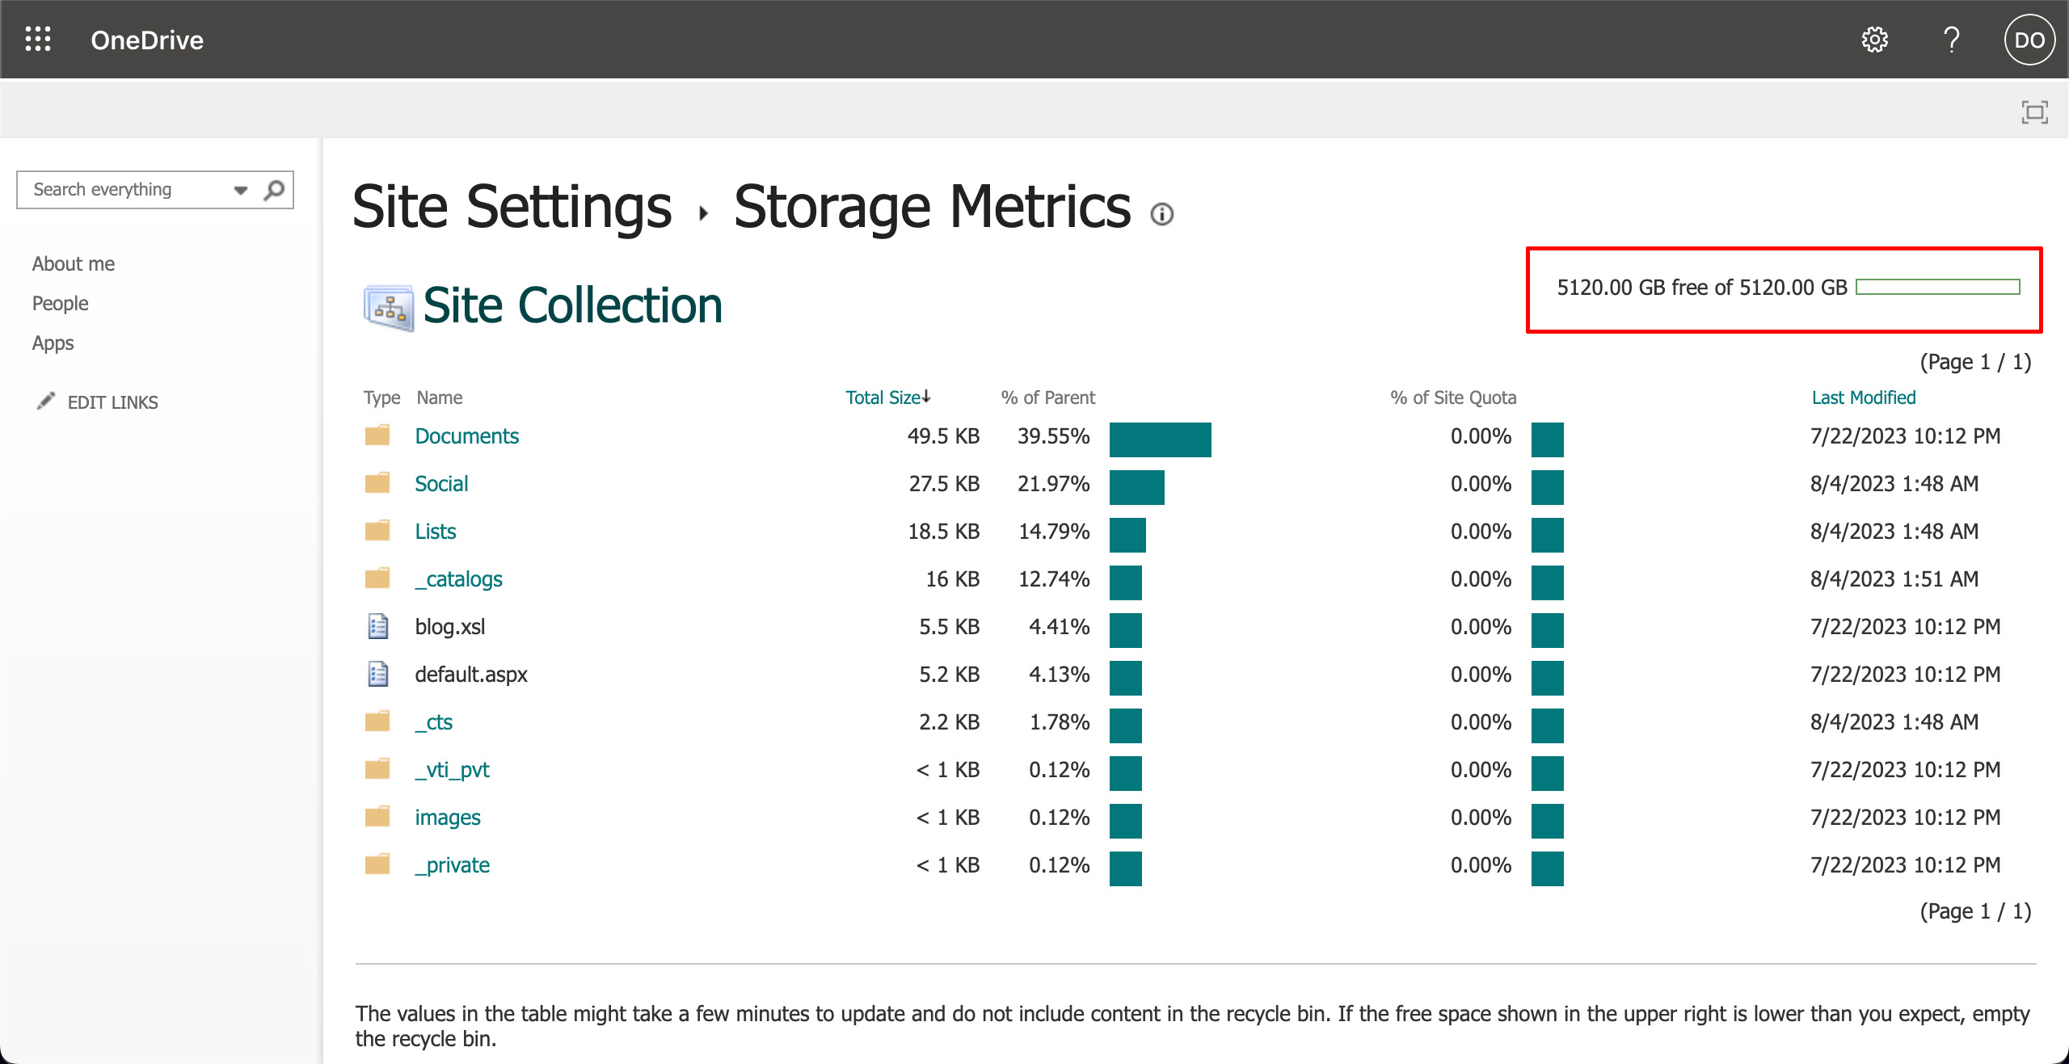Sort by Last Modified column
Screen dimensions: 2069x1064
pos(1863,397)
